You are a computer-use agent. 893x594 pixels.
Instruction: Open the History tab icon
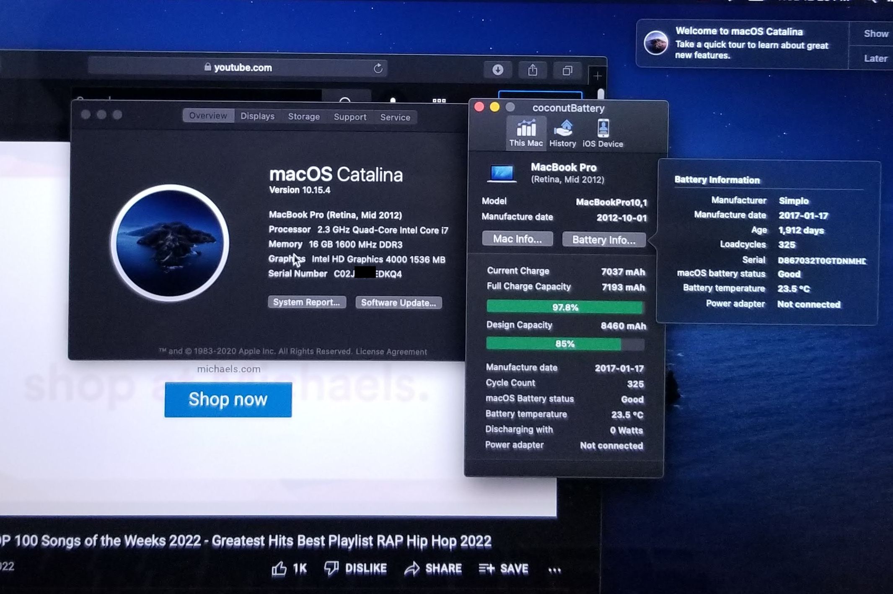click(x=562, y=128)
